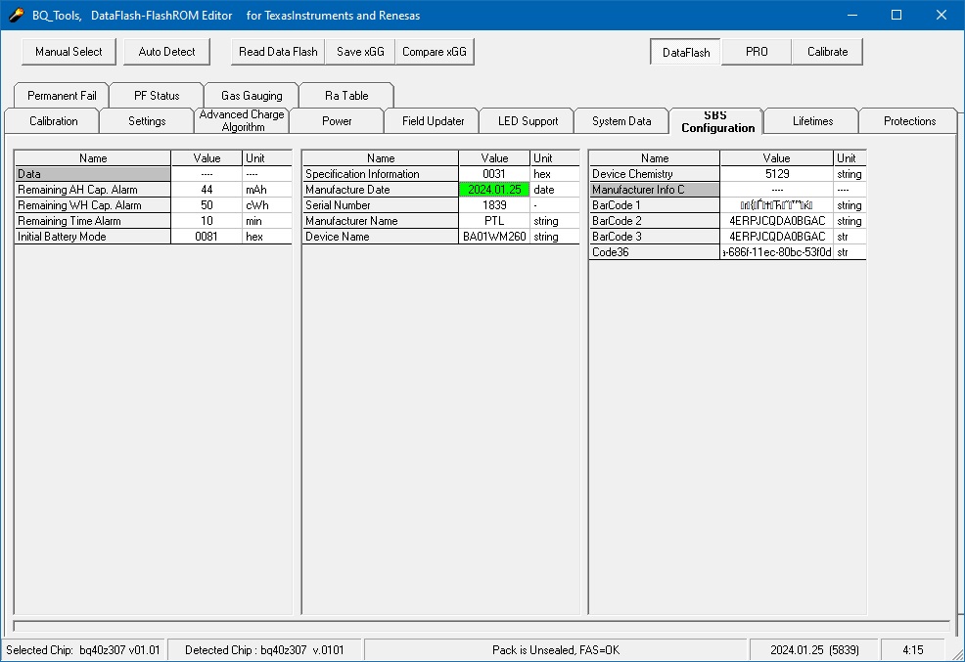Edit Initial Battery Mode value 0081

pos(207,237)
